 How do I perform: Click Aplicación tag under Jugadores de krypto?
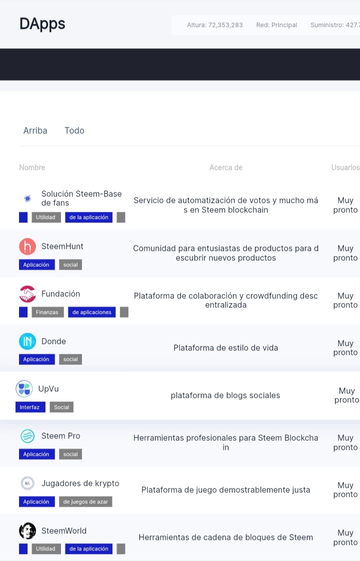click(x=36, y=502)
